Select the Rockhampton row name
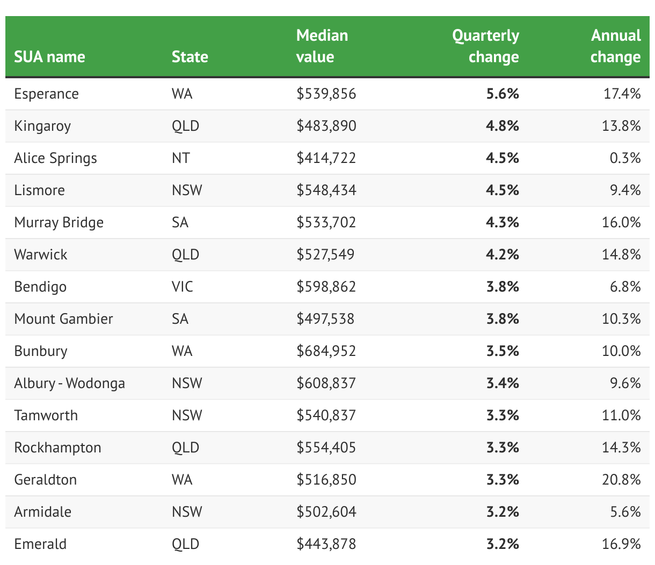Image resolution: width=655 pixels, height=565 pixels. click(x=57, y=448)
